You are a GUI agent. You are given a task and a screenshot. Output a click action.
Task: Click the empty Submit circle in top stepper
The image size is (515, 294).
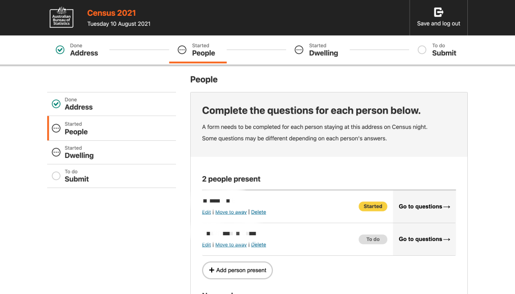pos(422,50)
